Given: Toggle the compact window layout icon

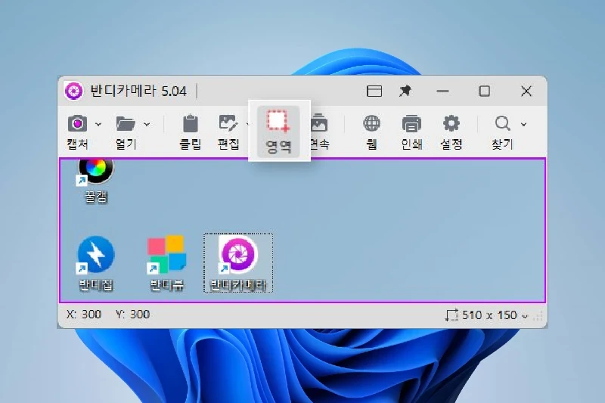Looking at the screenshot, I should tap(374, 91).
